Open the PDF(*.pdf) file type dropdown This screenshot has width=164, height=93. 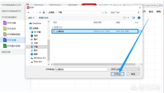pos(125,69)
